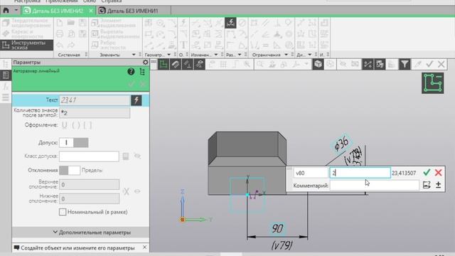The width and height of the screenshot is (455, 256).
Task: Click Вырезать выдавливанием command
Action: point(115,34)
